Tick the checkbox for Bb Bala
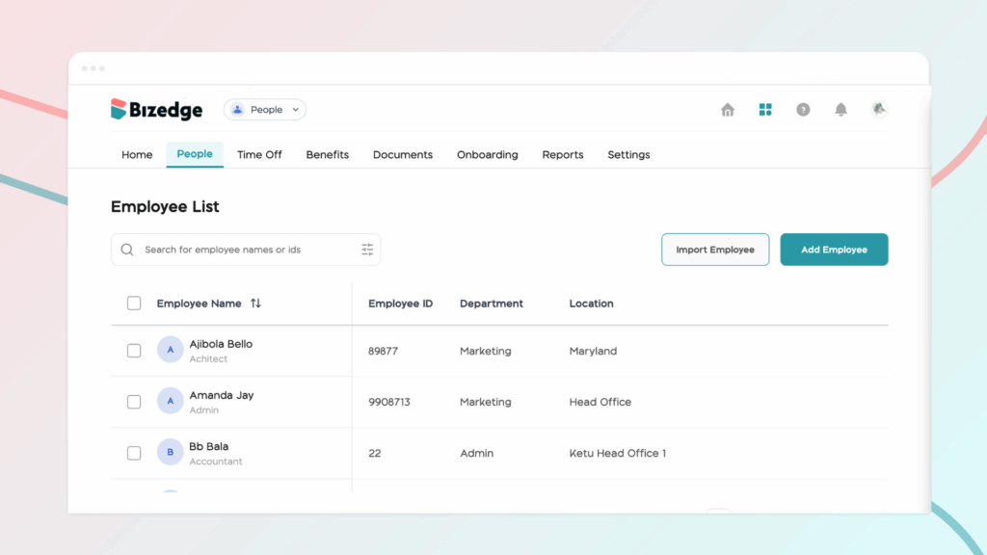The image size is (987, 555). click(134, 453)
